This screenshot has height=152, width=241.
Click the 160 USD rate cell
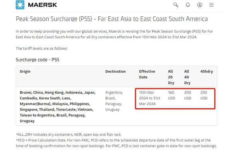[172, 95]
